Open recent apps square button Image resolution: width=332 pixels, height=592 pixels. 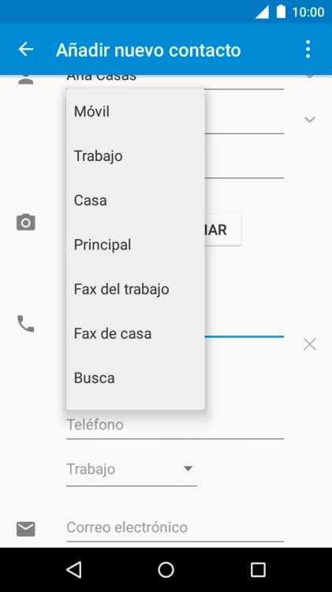tap(258, 569)
